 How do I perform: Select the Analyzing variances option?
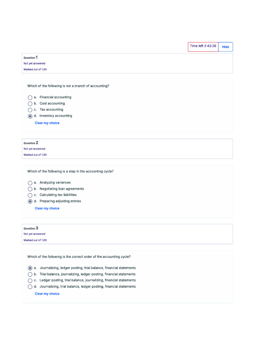pos(30,183)
